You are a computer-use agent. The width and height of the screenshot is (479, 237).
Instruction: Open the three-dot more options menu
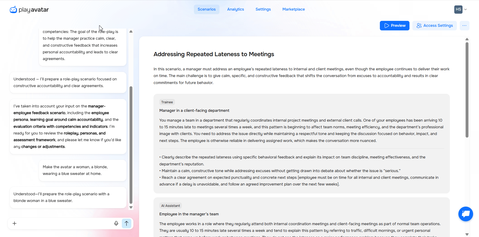tap(464, 26)
